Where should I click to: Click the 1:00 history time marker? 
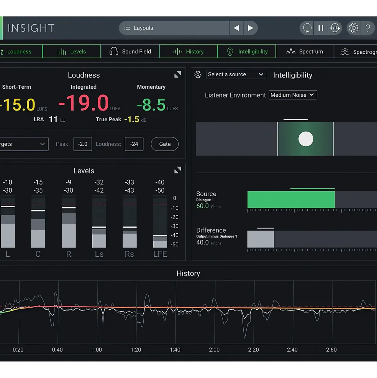[x=97, y=350]
